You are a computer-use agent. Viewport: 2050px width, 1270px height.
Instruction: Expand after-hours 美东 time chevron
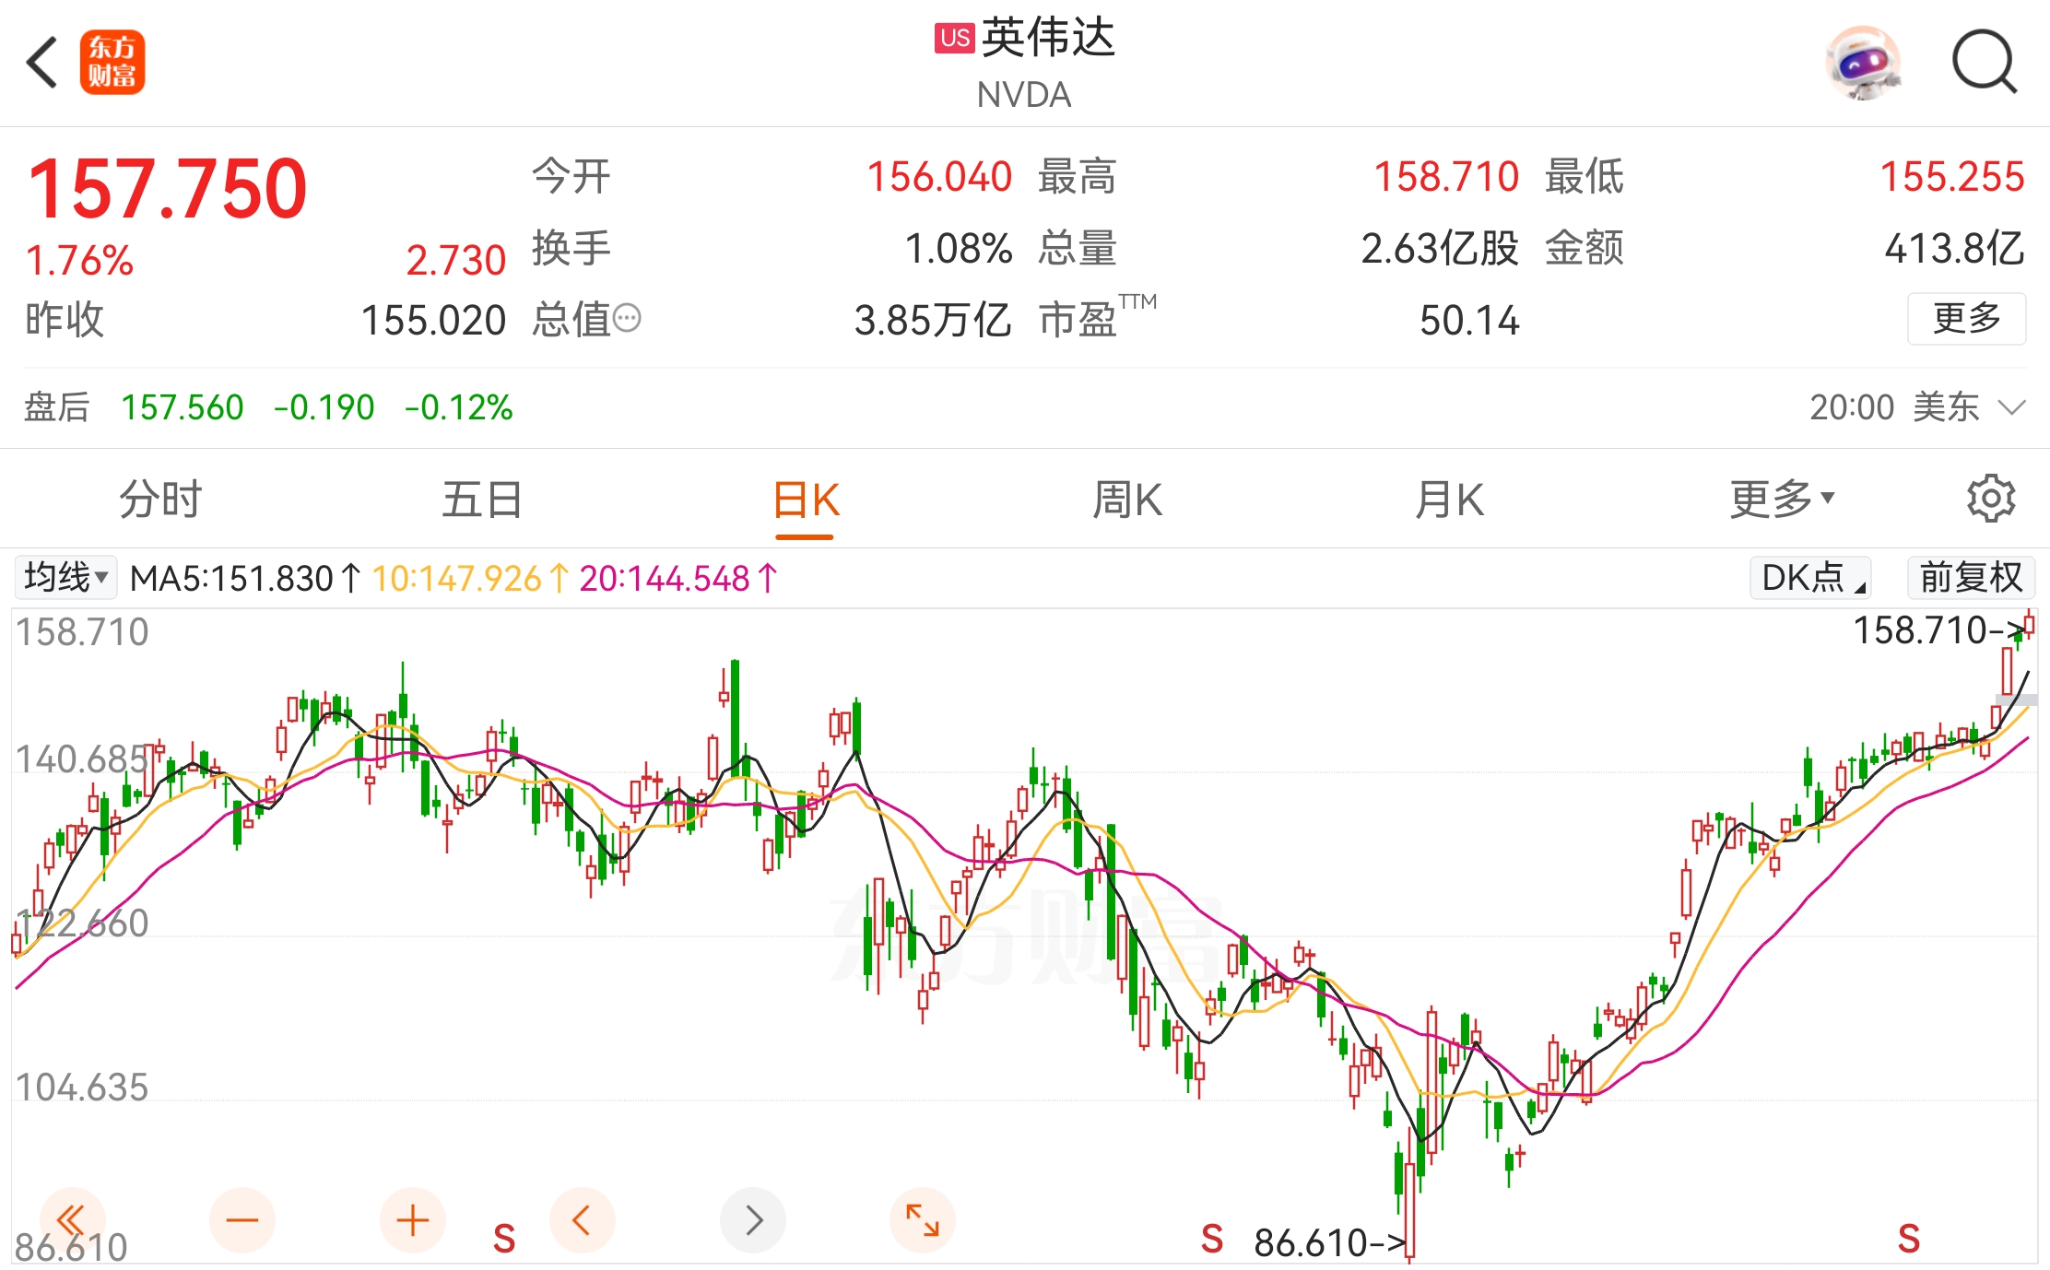point(2012,406)
